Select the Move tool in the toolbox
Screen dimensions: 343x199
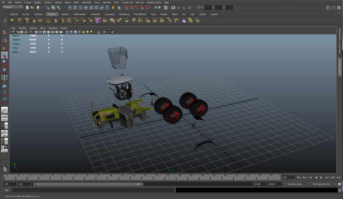[4, 56]
